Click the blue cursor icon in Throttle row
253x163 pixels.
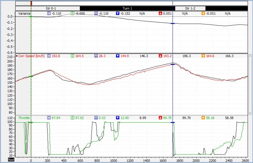[49, 118]
